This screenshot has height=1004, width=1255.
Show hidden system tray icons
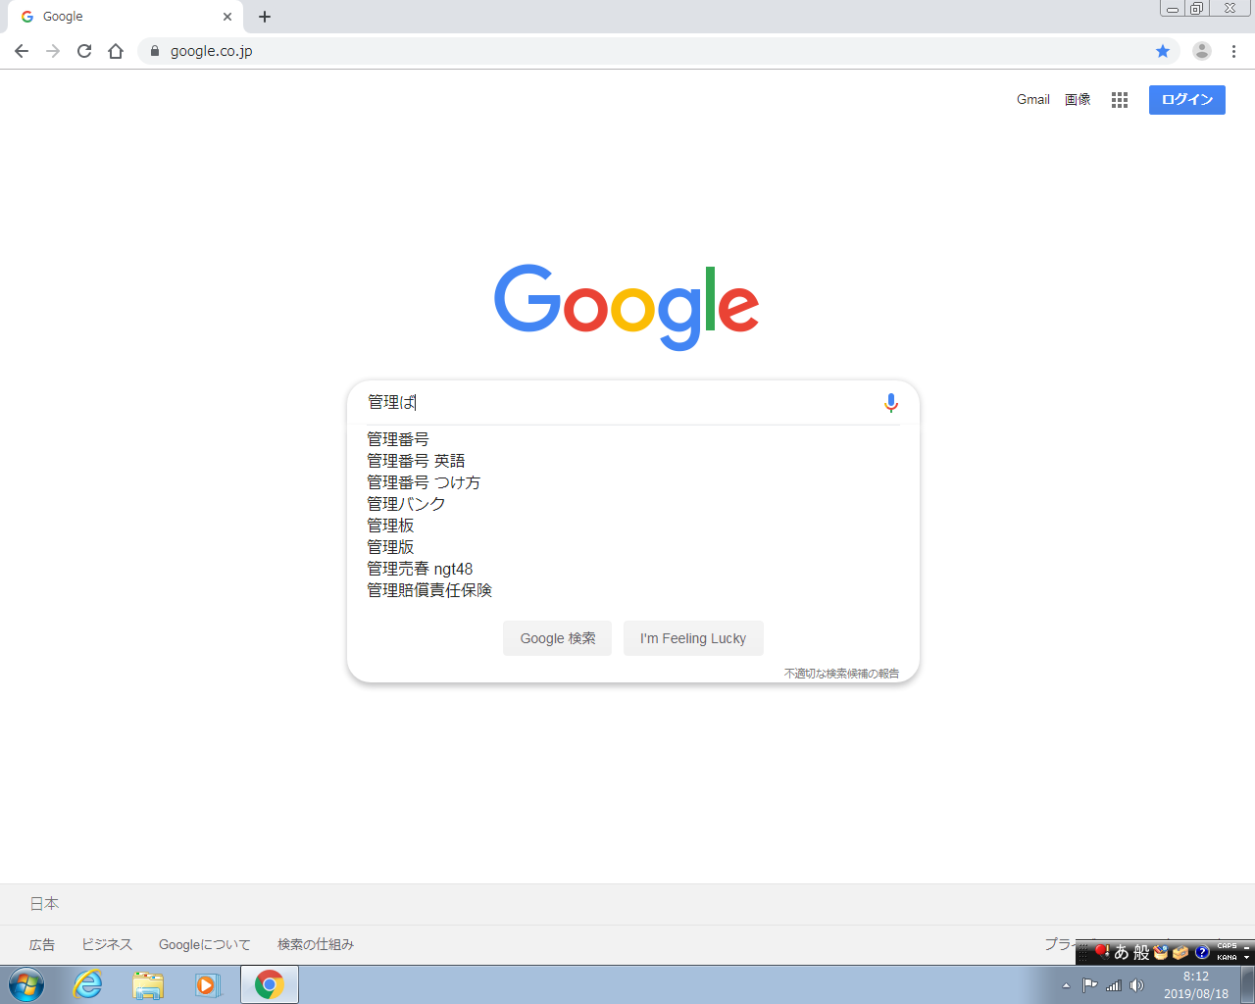1066,985
